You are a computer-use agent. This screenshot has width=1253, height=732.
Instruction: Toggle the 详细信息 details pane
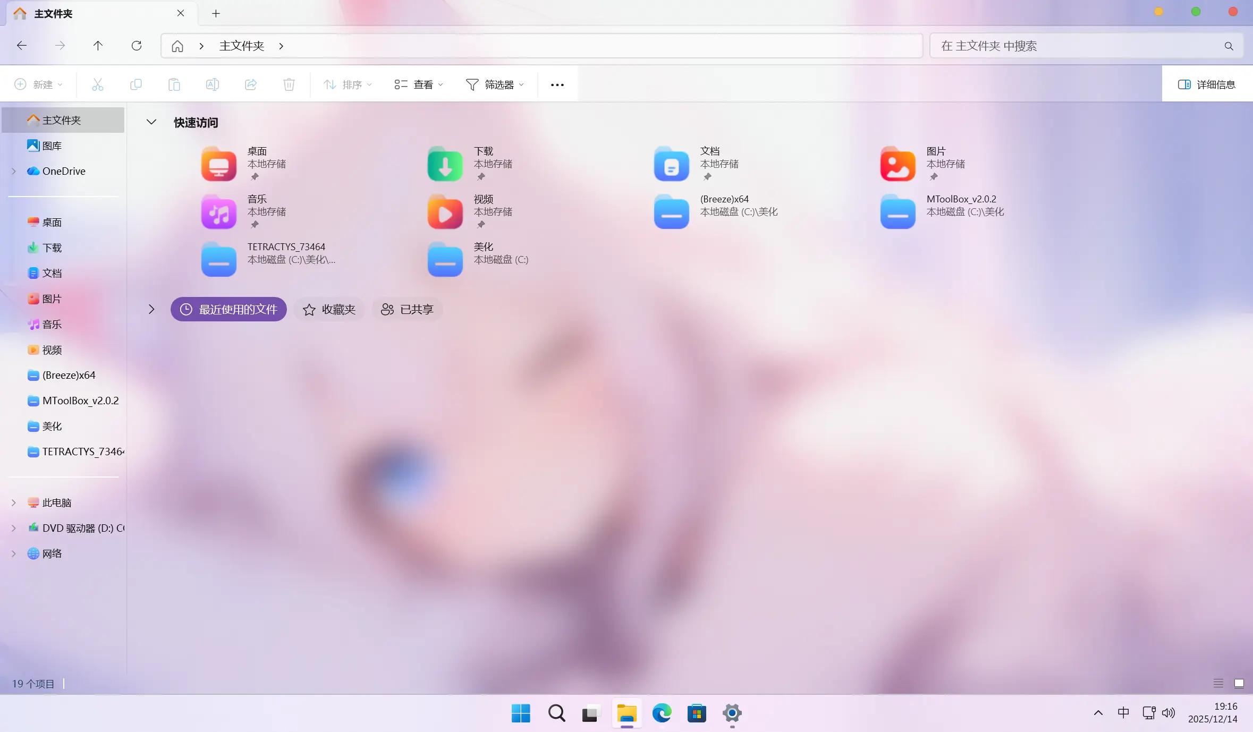click(1207, 84)
